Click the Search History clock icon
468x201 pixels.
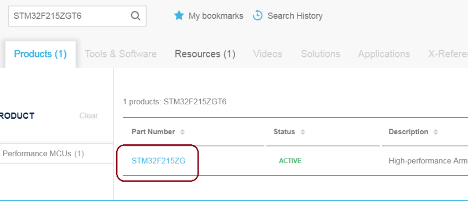[x=257, y=15]
